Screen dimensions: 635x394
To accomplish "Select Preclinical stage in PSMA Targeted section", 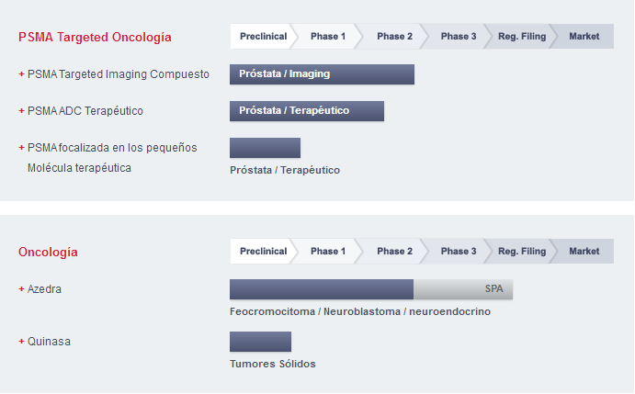I will click(x=263, y=37).
